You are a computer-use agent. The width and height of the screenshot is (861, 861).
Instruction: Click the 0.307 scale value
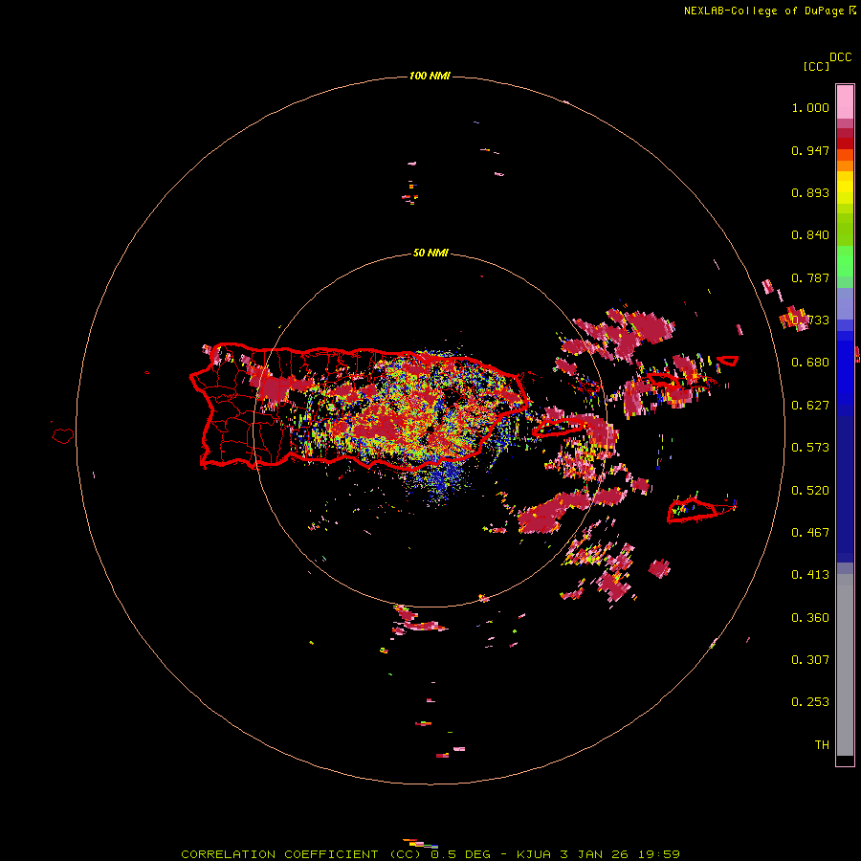pos(810,659)
